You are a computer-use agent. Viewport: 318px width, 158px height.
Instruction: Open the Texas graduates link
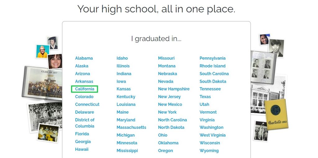[205, 97]
